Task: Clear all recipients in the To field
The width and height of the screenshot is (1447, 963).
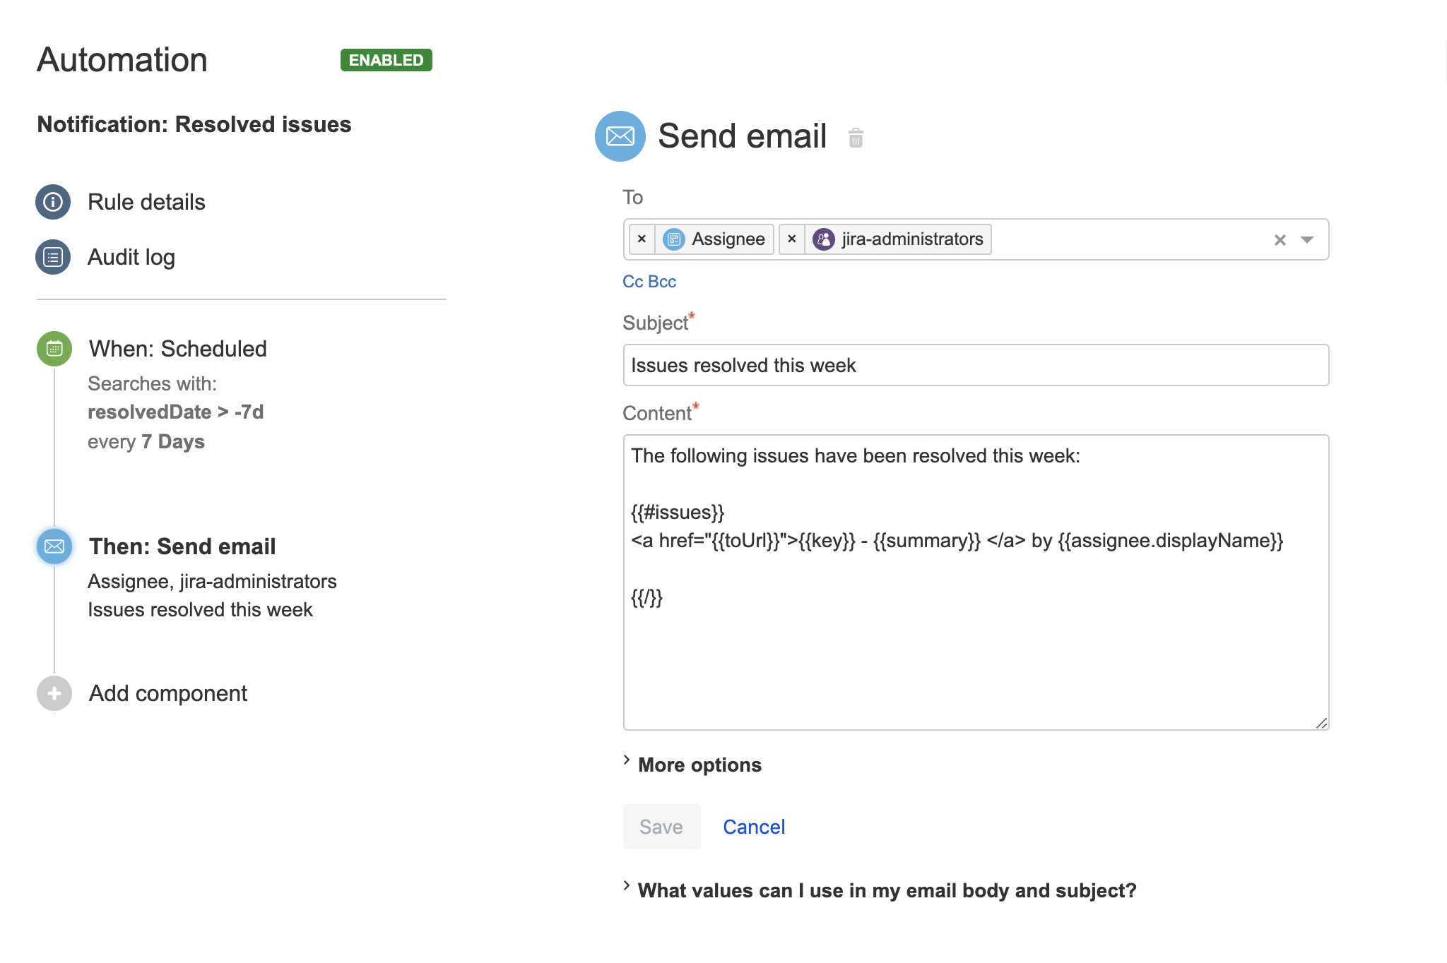Action: (x=1280, y=240)
